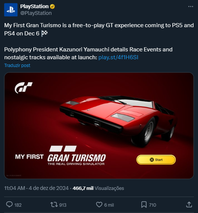
Task: Open the PlayStation display name profile
Action: tap(34, 6)
